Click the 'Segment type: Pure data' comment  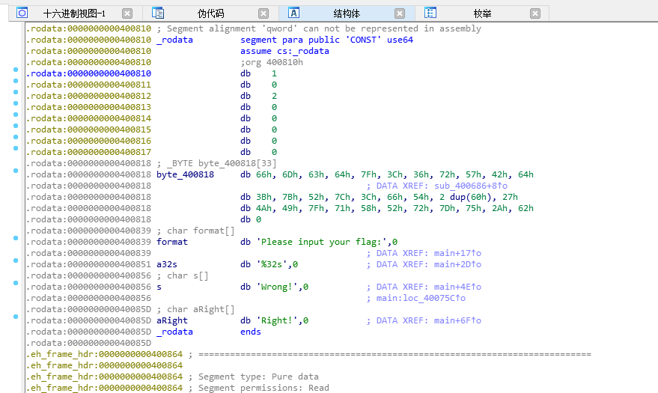[x=254, y=377]
